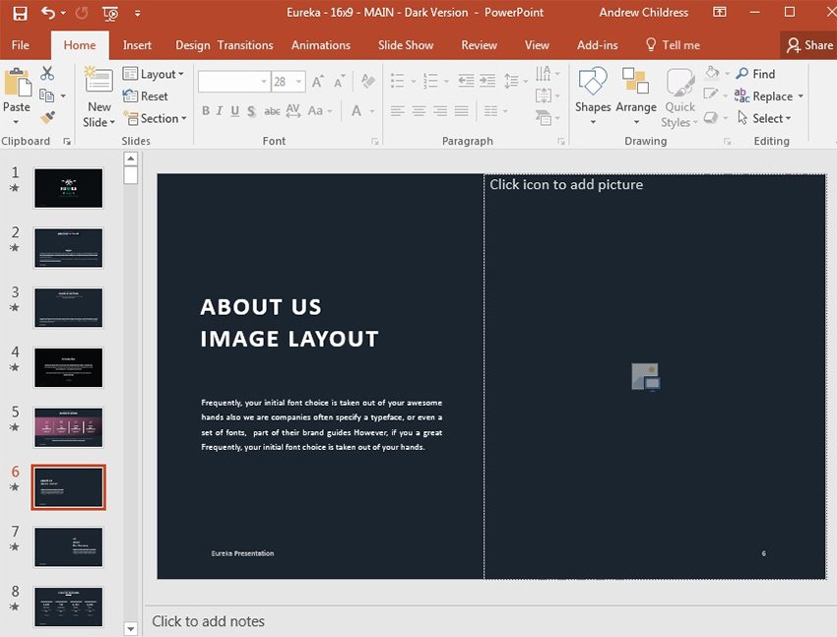The width and height of the screenshot is (837, 637).
Task: Click the notes area to add notes
Action: point(208,621)
